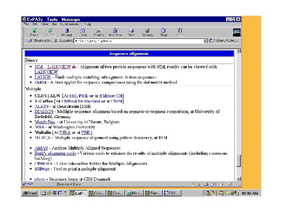Click the What's Related button
Screen dimensions: 282x212
coord(223,40)
